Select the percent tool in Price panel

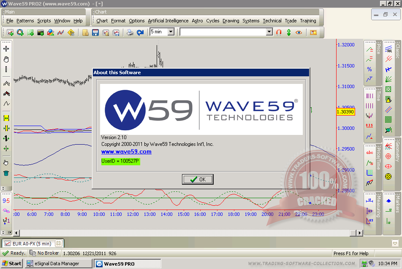[369, 69]
